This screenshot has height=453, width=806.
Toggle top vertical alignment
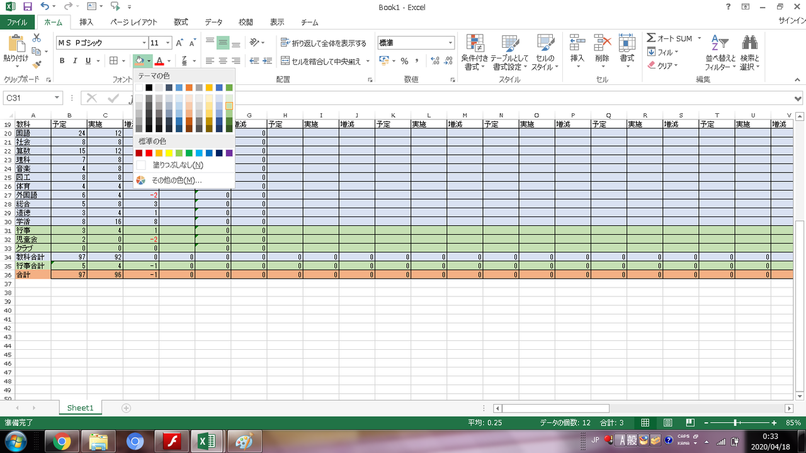[210, 43]
